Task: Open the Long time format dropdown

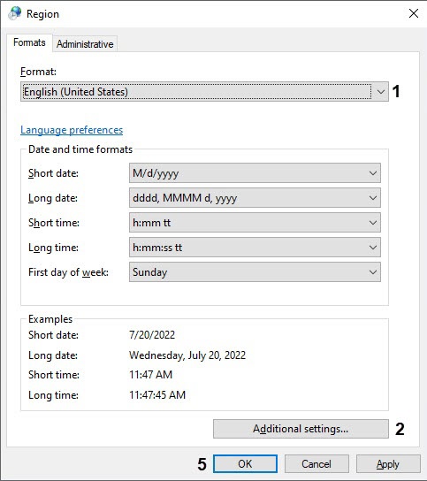Action: (255, 248)
